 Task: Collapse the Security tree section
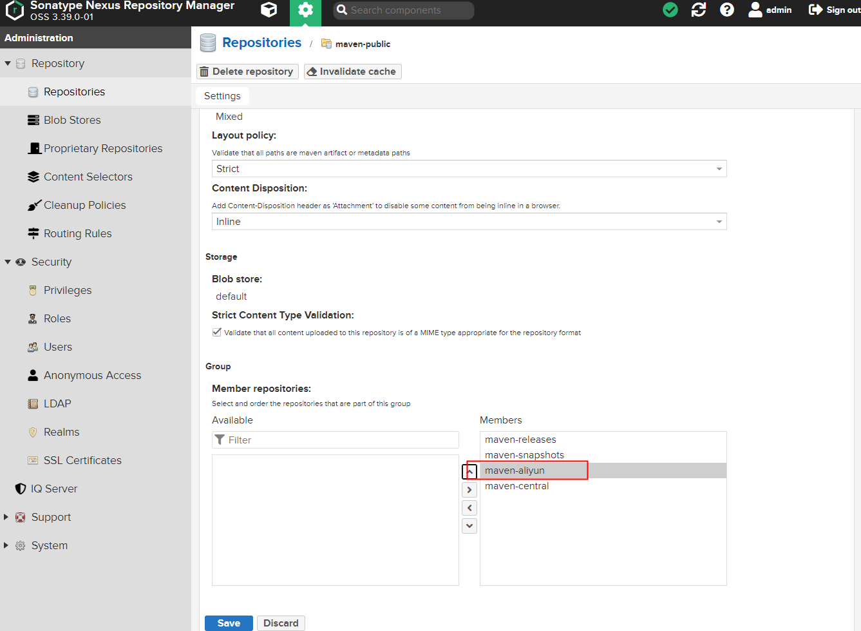(x=8, y=262)
